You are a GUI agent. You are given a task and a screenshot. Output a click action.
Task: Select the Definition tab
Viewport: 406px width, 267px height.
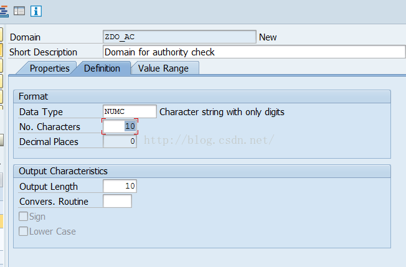pos(102,68)
